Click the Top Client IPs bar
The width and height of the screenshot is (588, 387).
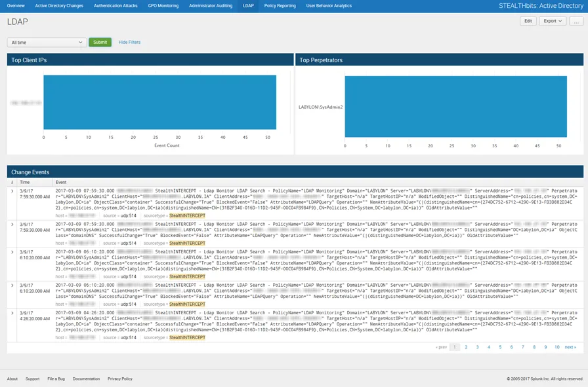coord(159,102)
